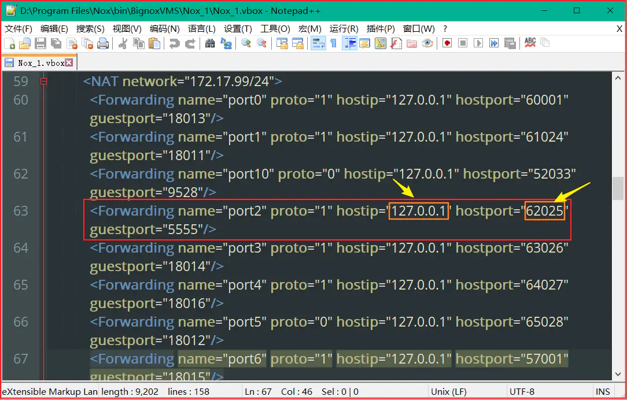Run the macro multiple times icon
Viewport: 627px width, 400px height.
coord(494,43)
